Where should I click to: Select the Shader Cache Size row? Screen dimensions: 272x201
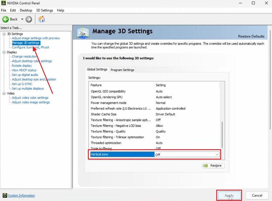pyautogui.click(x=154, y=114)
